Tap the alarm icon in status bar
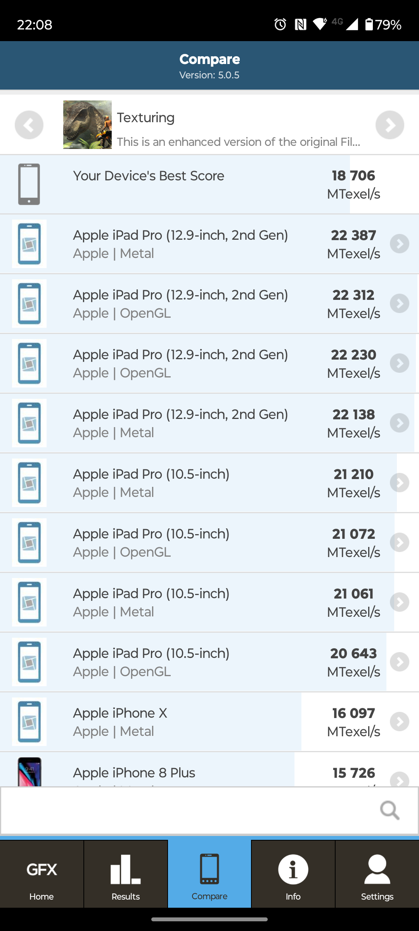The width and height of the screenshot is (419, 931). 280,24
